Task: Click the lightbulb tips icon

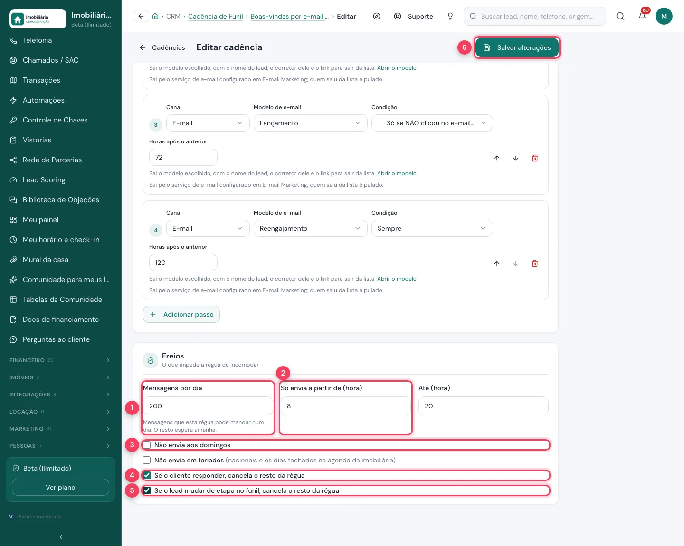Action: coord(450,16)
